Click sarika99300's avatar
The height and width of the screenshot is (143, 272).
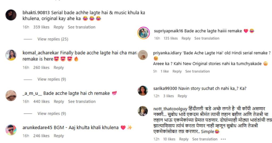(x=143, y=91)
